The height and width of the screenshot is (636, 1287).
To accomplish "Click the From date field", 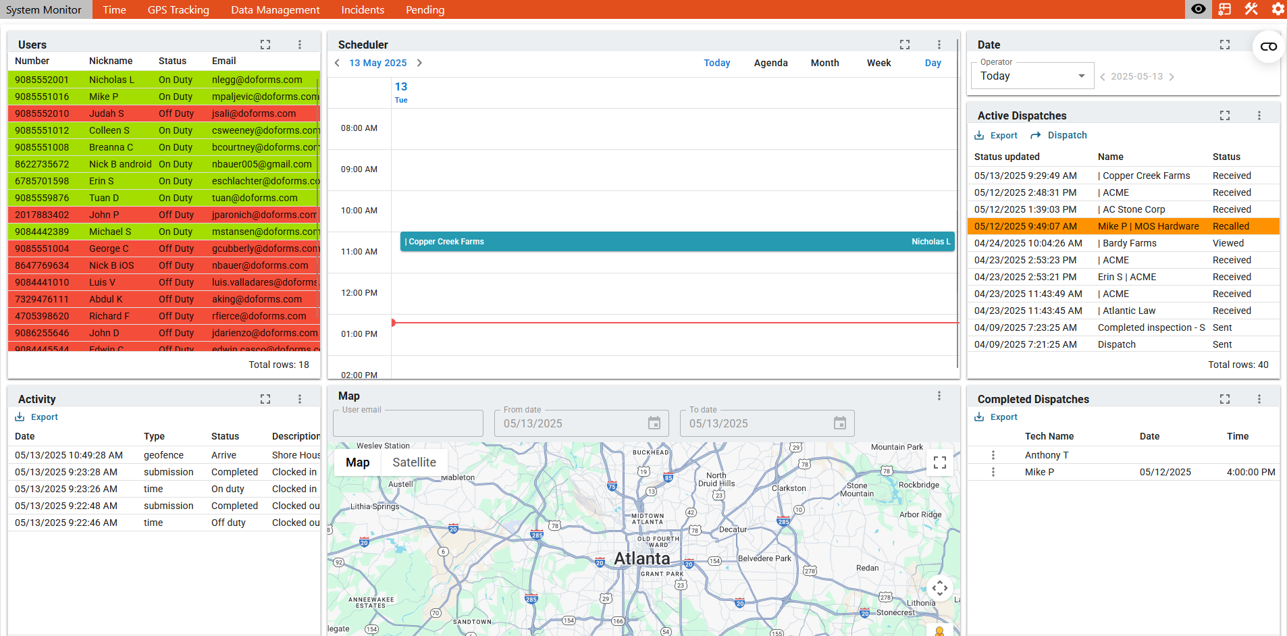I will (x=581, y=423).
